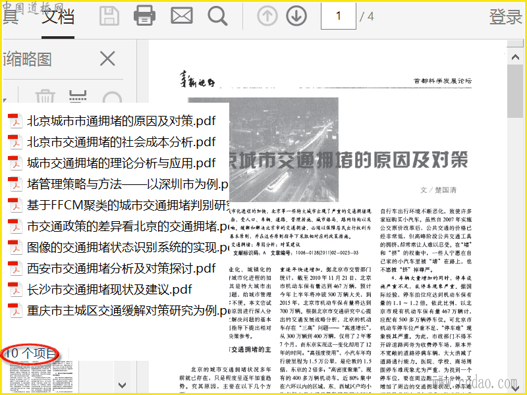Click the 首都科学发展论坛 header text
Screen dimensions: 527x395
(x=442, y=81)
